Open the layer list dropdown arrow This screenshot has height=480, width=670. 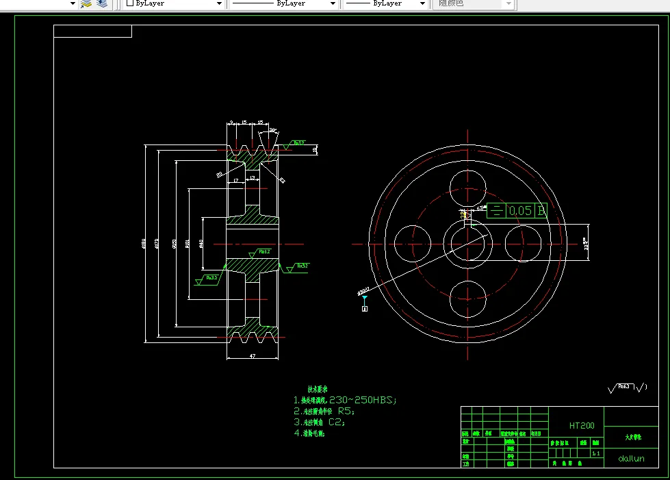pos(73,3)
